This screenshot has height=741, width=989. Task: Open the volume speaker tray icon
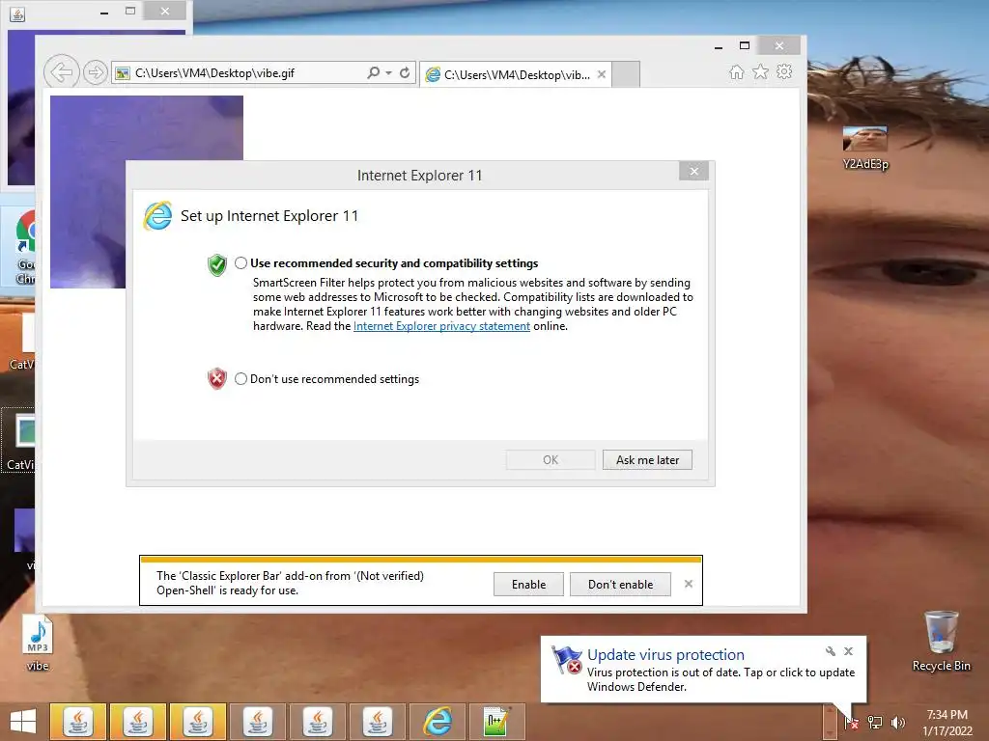897,722
